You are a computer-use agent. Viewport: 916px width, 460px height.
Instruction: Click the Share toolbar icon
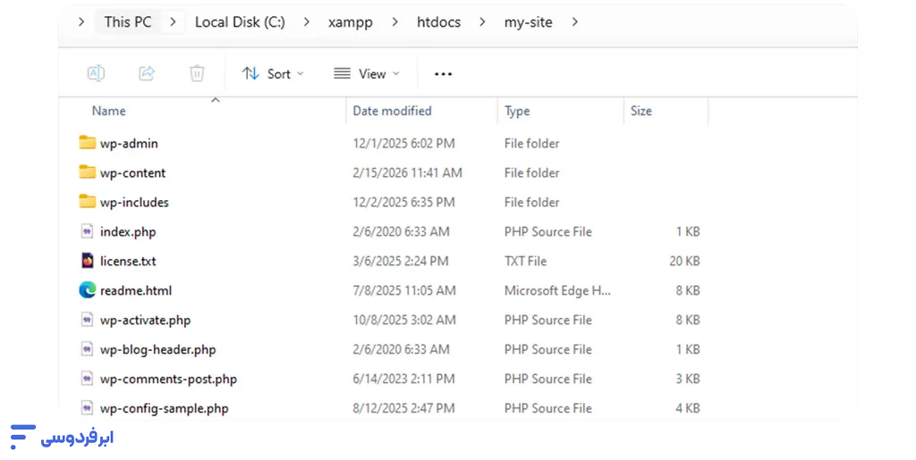[147, 73]
